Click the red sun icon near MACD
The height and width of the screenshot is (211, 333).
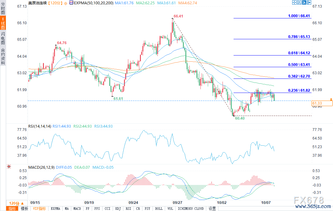click(9, 167)
